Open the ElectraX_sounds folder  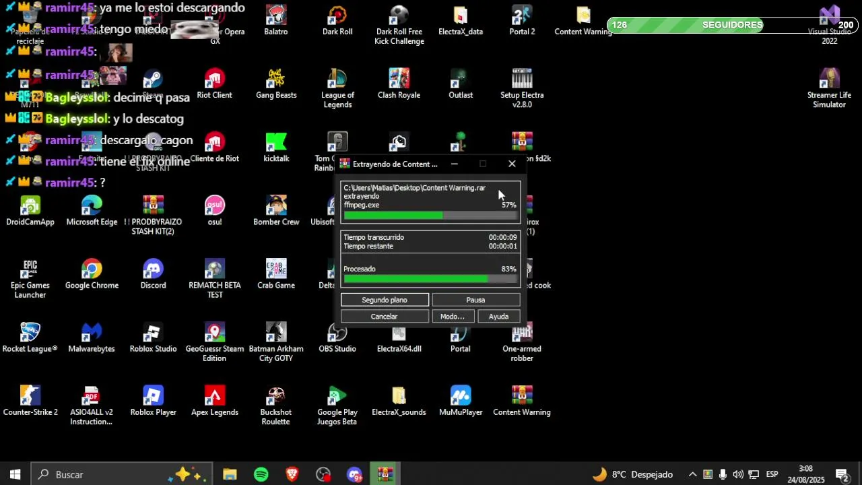pyautogui.click(x=399, y=401)
